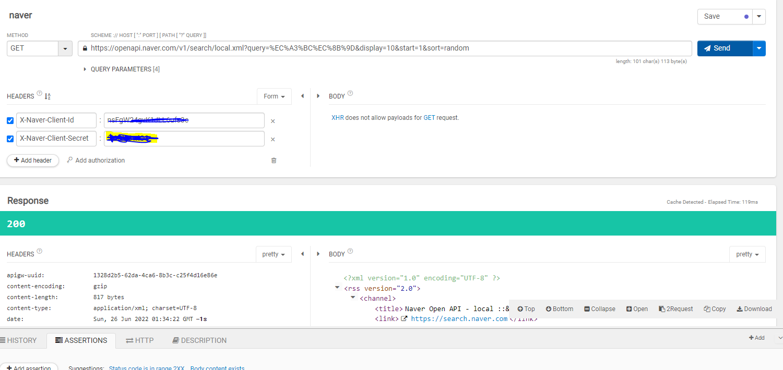Switch to the HTTP tab
This screenshot has height=370, width=783.
click(x=140, y=340)
